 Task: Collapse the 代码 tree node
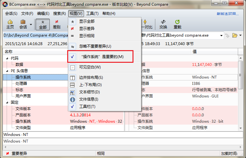pyautogui.click(x=7, y=58)
